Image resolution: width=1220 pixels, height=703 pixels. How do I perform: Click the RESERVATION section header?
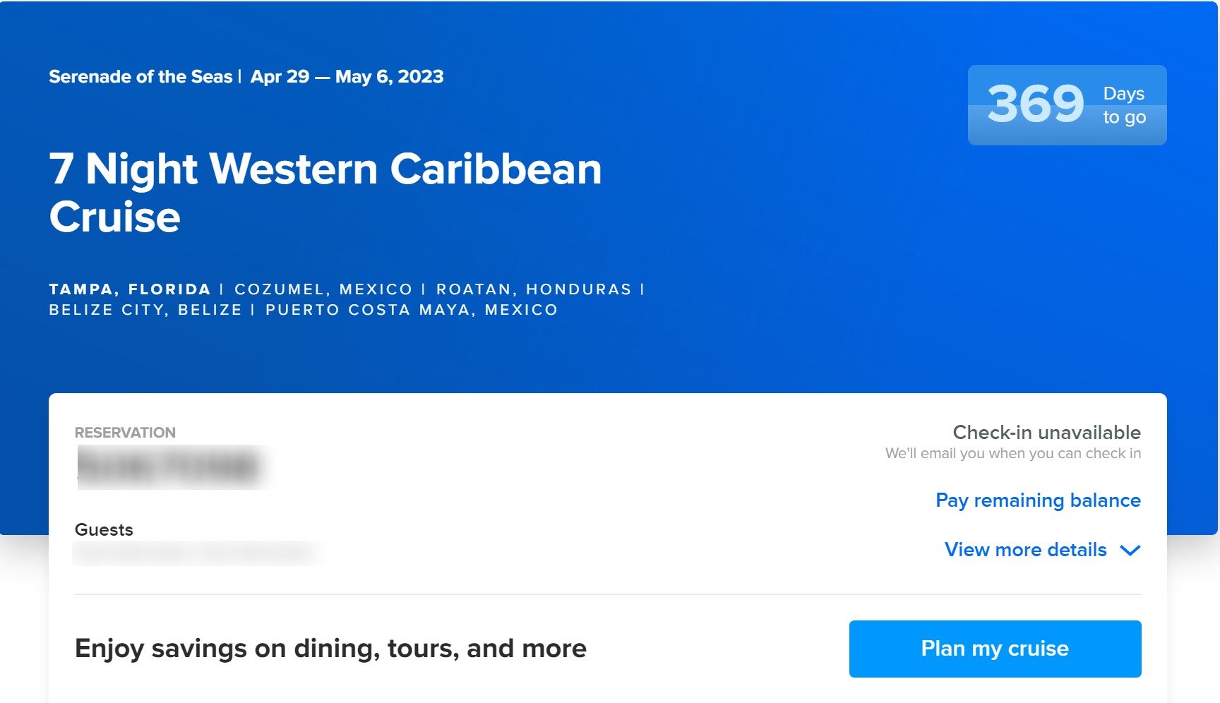tap(126, 432)
